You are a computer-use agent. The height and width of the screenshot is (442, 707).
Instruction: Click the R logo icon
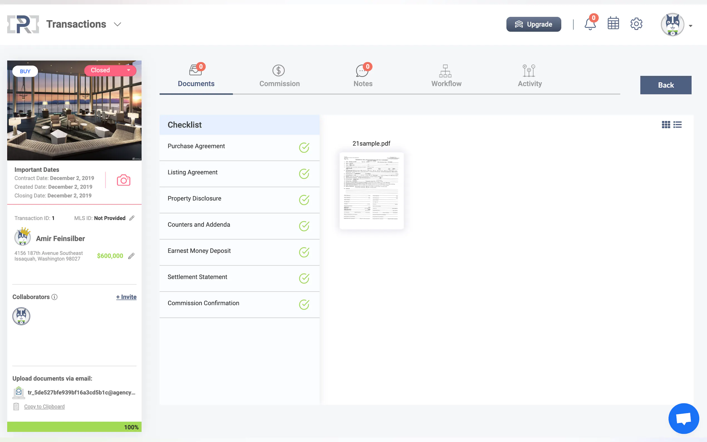pos(23,24)
